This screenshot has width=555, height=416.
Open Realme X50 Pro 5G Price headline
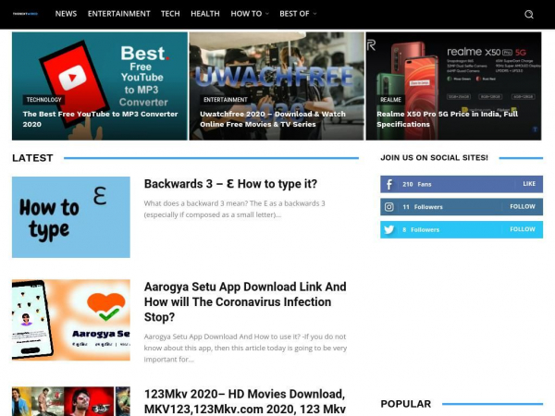pyautogui.click(x=447, y=119)
